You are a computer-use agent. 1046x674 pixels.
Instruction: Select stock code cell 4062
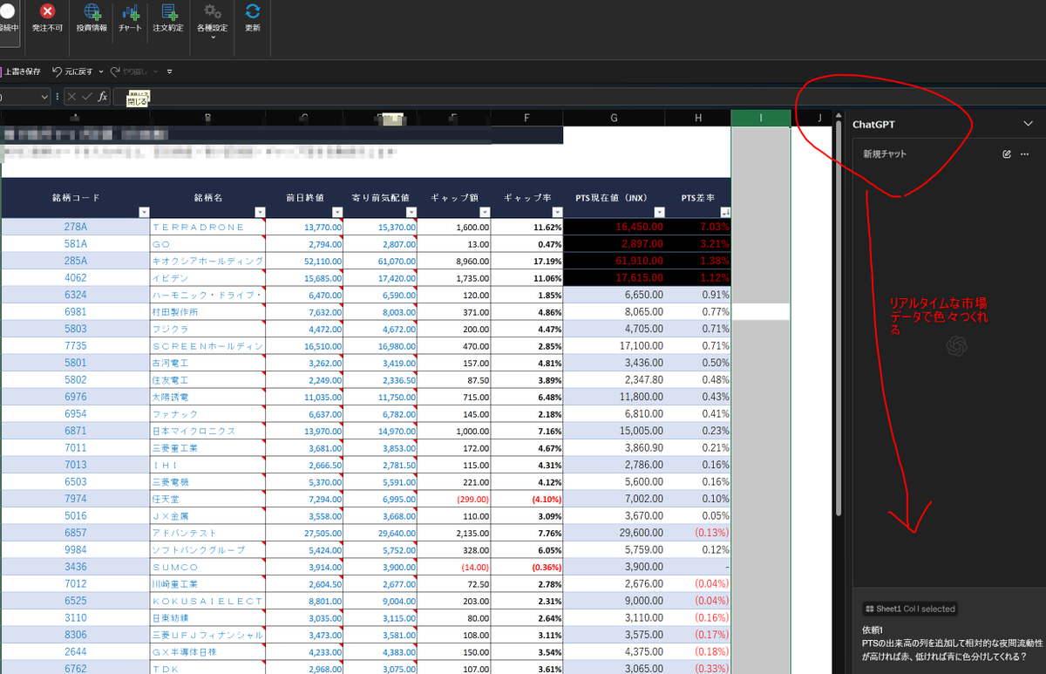(x=76, y=278)
